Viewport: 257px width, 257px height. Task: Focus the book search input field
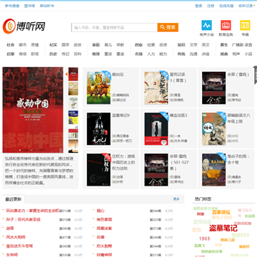(114, 27)
